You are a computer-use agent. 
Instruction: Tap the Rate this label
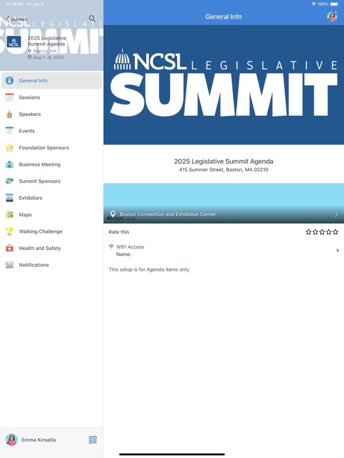click(x=119, y=232)
